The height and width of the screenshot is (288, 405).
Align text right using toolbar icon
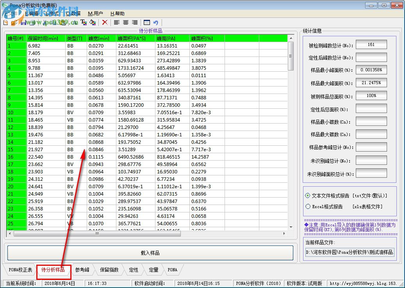click(135, 23)
